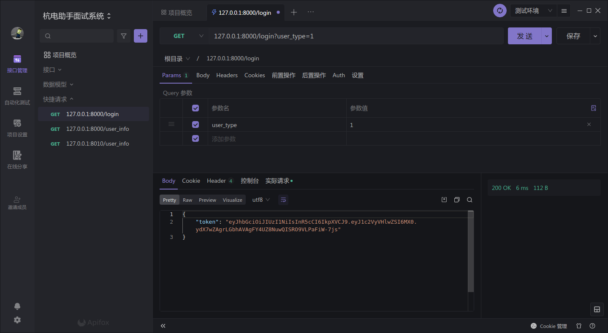Delete the user_type parameter row
This screenshot has height=333, width=608.
click(x=589, y=125)
